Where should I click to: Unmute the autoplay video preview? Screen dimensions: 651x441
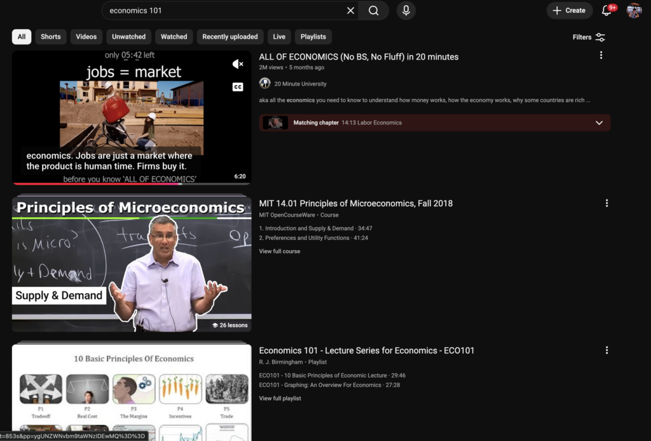coord(238,63)
